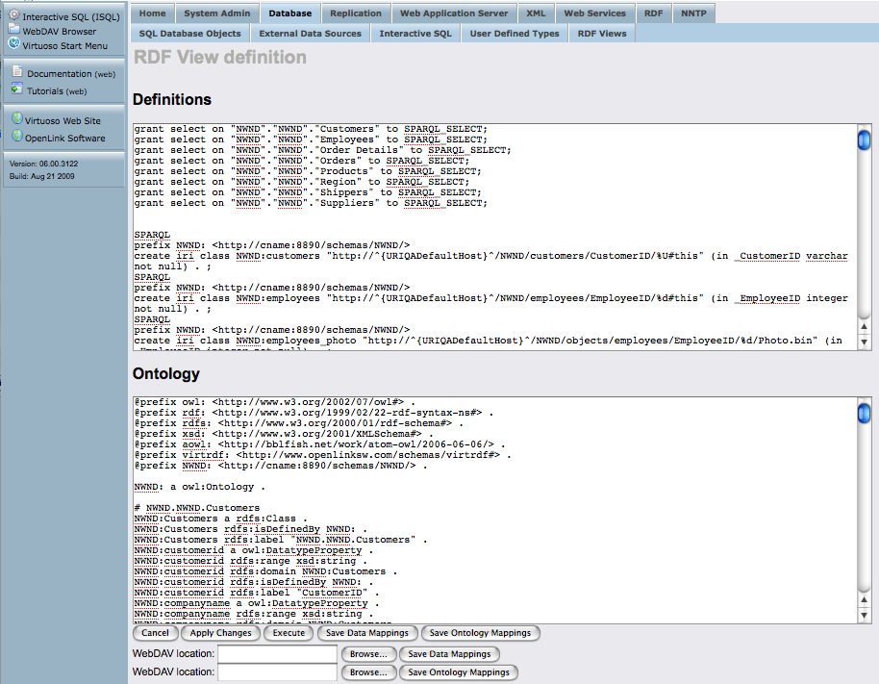Viewport: 879px width, 684px height.
Task: Click the Documentation book icon
Action: pos(17,73)
